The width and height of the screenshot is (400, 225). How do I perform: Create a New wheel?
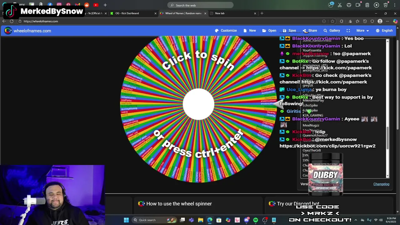click(x=249, y=31)
